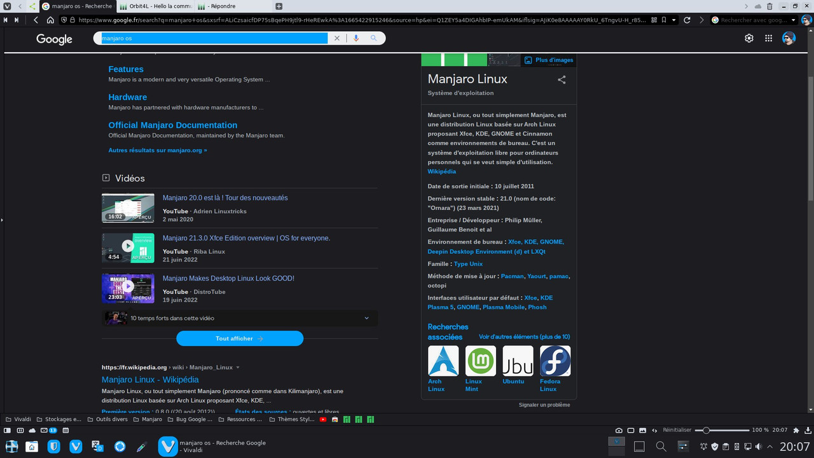Show hidden system tray icons arrow

(770, 447)
